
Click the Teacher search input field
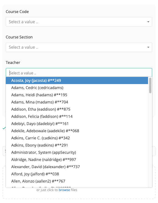(79, 73)
